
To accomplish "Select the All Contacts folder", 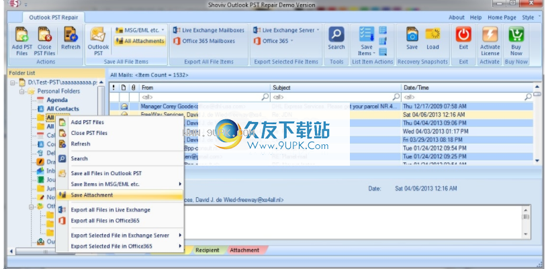I will tap(62, 109).
